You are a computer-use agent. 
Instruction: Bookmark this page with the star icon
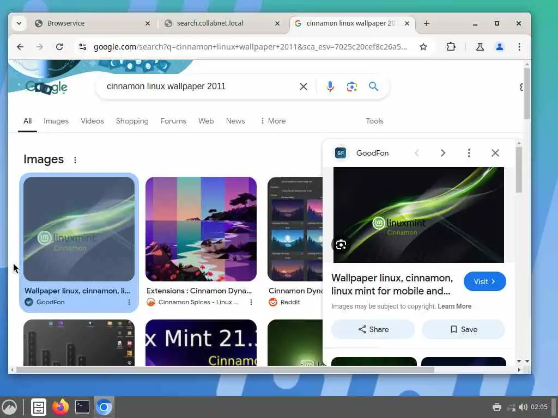pos(423,47)
